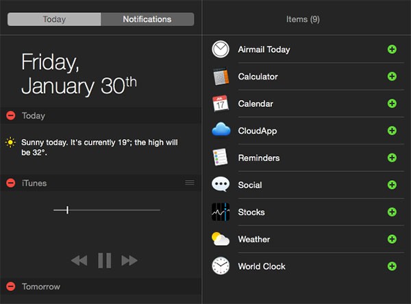Switch to the Notifications tab
Image resolution: width=411 pixels, height=304 pixels.
(147, 19)
